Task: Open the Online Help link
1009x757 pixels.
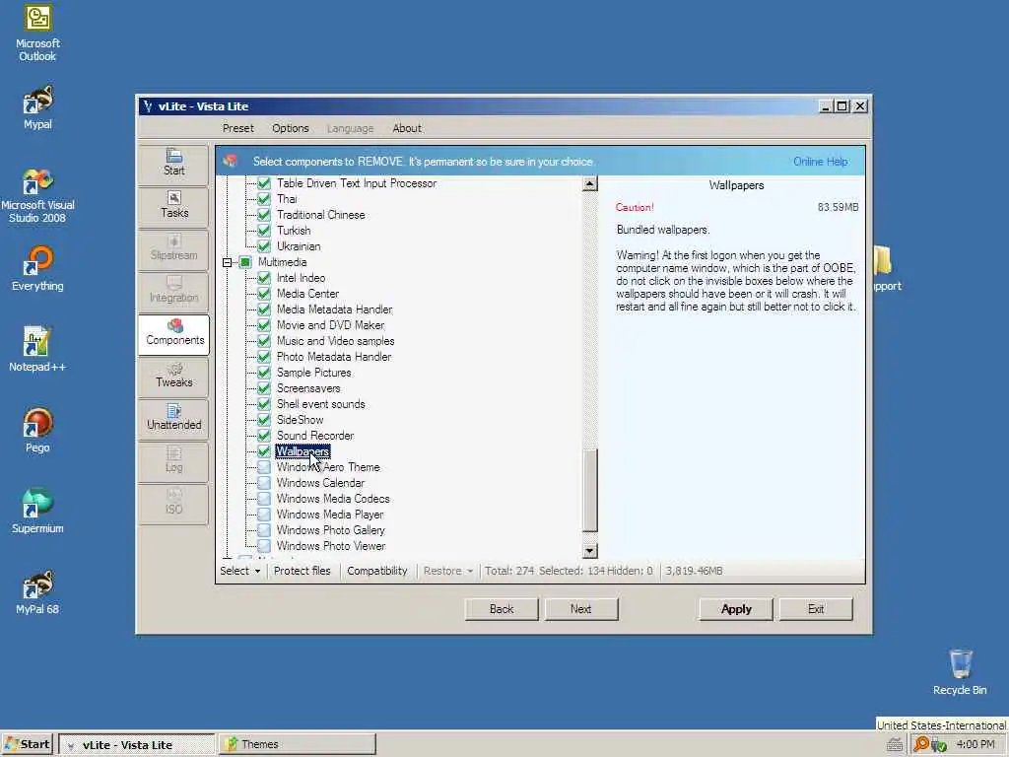Action: point(821,162)
